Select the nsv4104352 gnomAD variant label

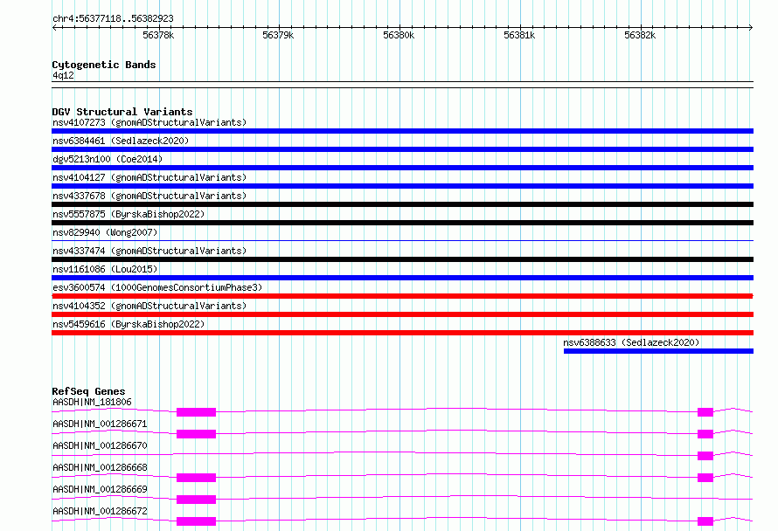149,306
